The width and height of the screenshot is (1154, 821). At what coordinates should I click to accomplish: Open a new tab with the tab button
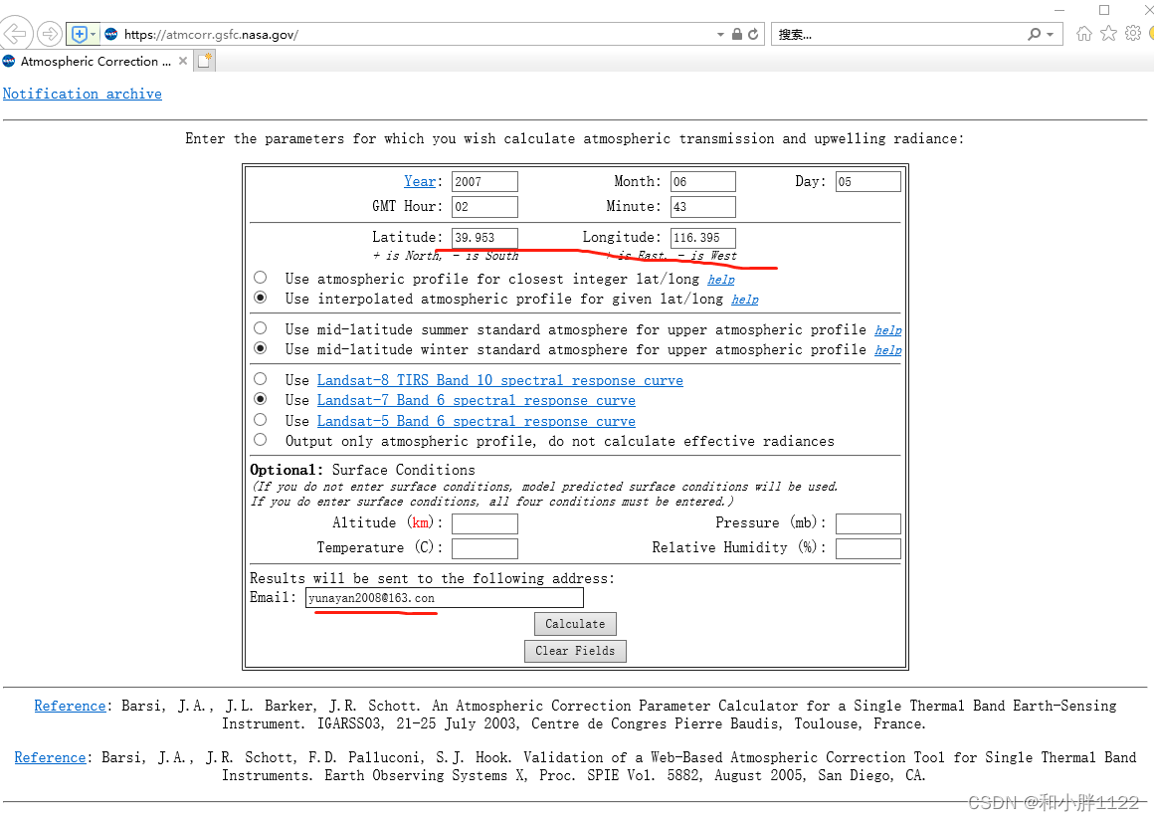pyautogui.click(x=205, y=61)
